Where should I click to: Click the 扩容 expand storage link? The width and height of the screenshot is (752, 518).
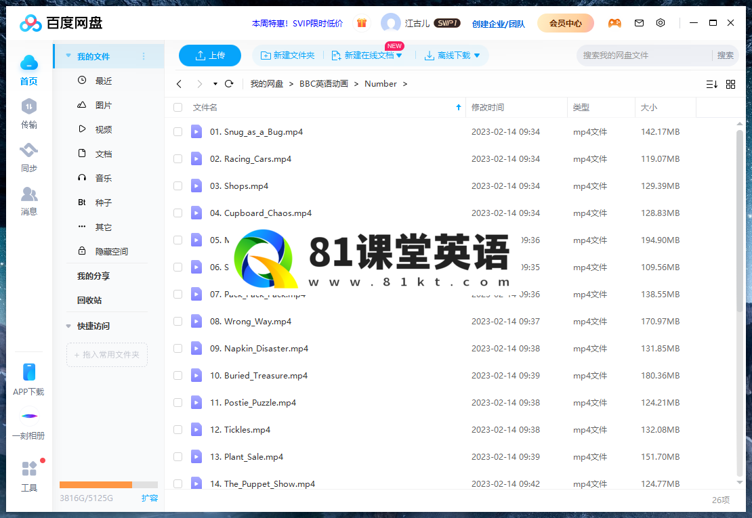pyautogui.click(x=150, y=498)
